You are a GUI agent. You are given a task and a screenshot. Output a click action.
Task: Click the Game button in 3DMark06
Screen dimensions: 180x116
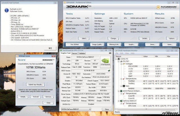170,44
